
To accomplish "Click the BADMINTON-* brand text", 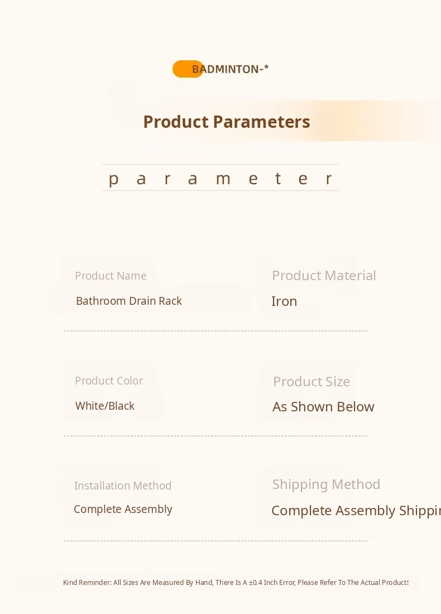I will pyautogui.click(x=230, y=69).
